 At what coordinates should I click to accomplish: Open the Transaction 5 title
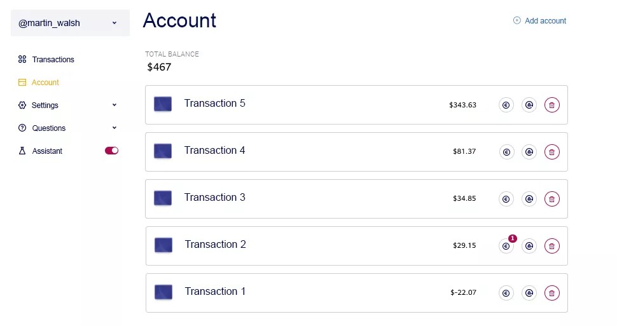pos(214,104)
